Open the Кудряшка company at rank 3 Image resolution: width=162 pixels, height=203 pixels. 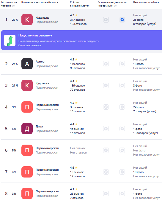[x=43, y=83]
